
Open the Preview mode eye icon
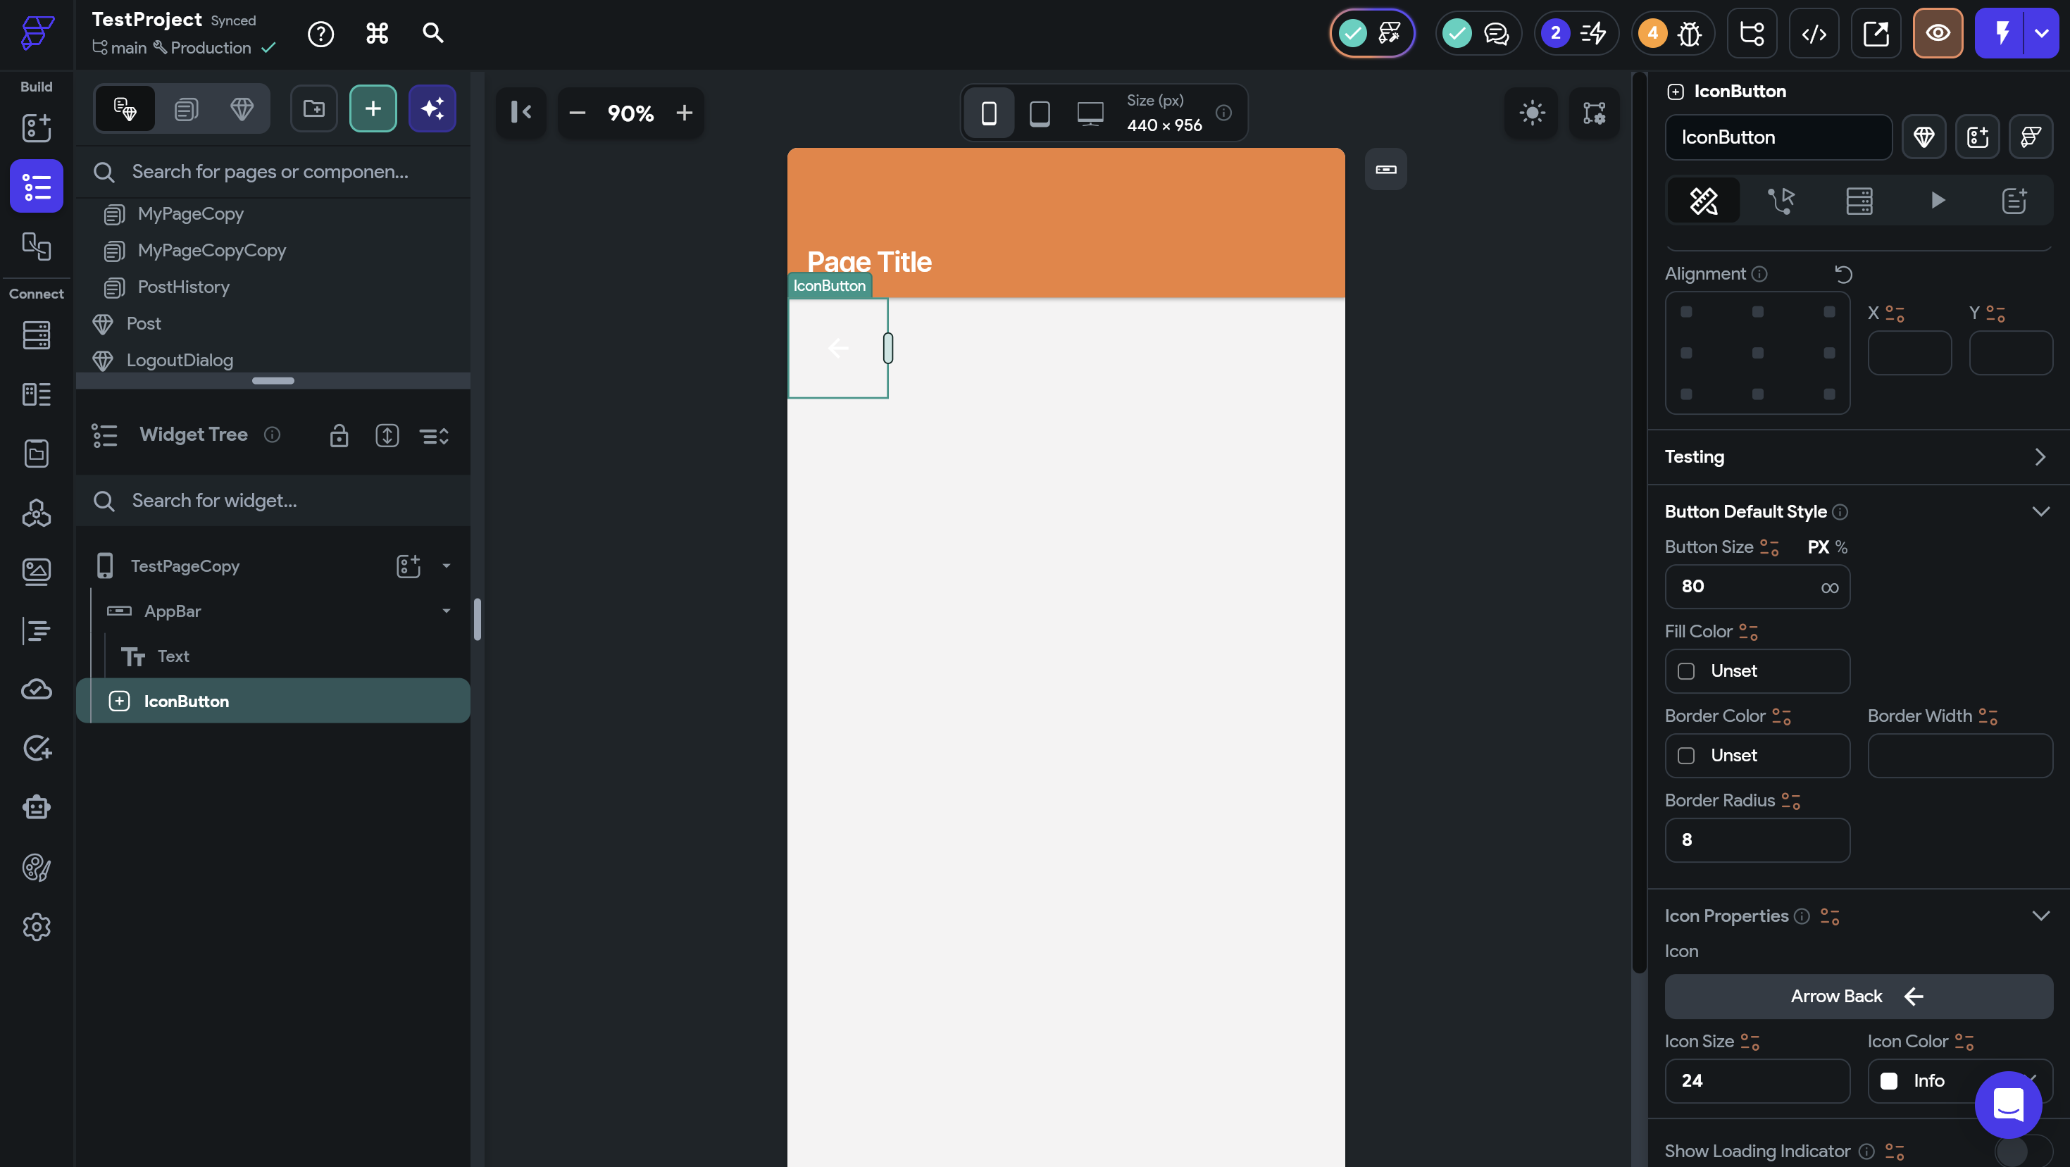point(1938,34)
